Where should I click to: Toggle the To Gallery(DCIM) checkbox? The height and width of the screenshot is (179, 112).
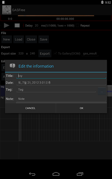click(x=55, y=53)
